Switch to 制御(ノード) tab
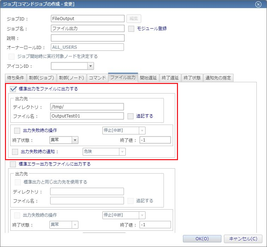Screen dimensions: 267x247 click(x=71, y=78)
